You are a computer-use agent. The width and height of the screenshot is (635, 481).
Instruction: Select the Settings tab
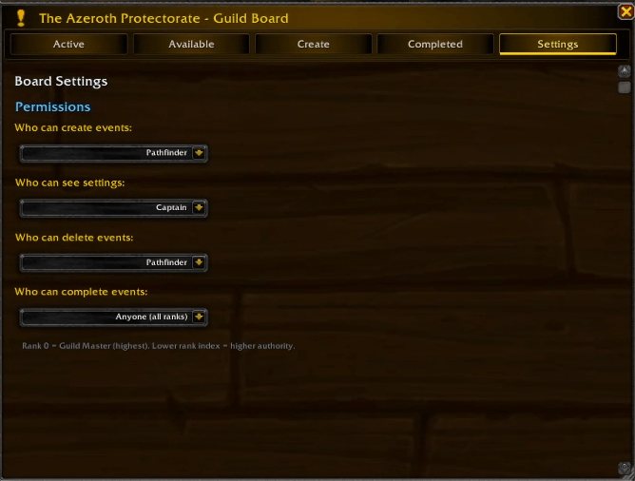click(558, 44)
